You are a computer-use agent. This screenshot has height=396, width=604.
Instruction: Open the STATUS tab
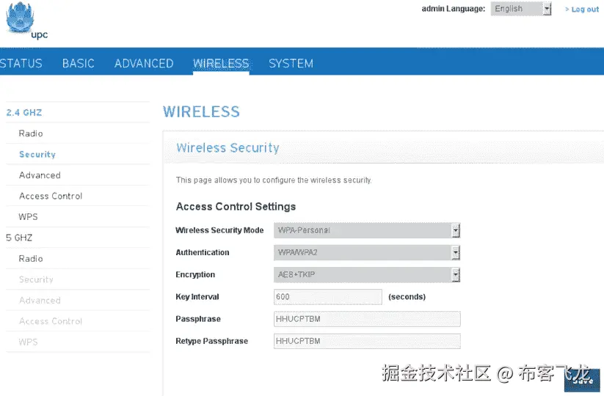[x=21, y=63]
